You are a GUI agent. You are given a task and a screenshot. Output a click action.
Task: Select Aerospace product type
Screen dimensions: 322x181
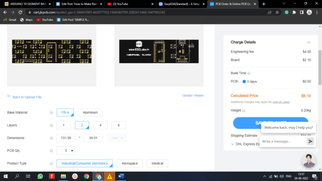click(130, 163)
